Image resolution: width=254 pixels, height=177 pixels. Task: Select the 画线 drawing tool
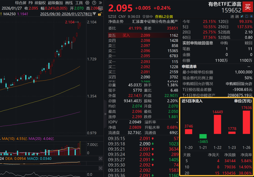point(69,3)
